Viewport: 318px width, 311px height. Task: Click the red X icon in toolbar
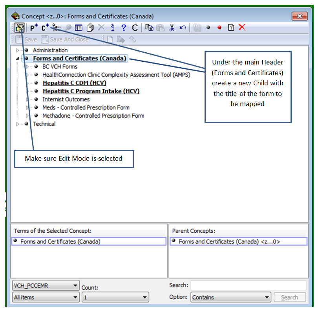point(242,27)
